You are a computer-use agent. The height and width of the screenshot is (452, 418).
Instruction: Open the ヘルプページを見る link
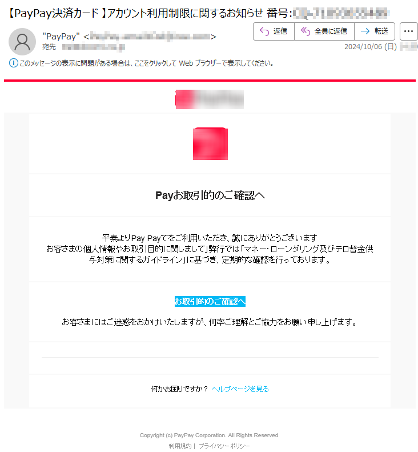[x=240, y=389]
